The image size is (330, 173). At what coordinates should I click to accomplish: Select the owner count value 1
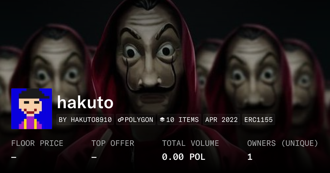[250, 157]
